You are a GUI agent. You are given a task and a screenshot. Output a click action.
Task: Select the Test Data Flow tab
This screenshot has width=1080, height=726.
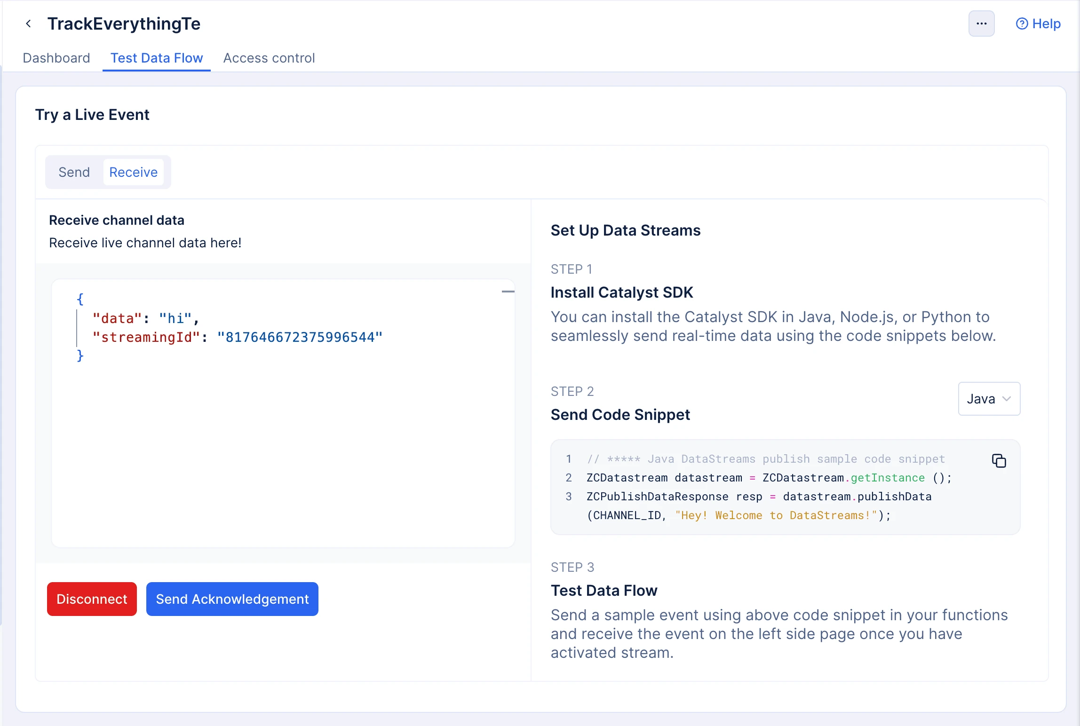(157, 58)
